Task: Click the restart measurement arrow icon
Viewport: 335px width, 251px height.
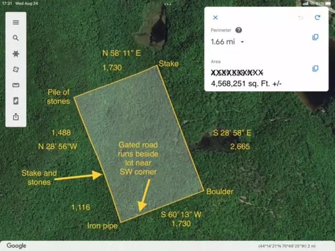Action: coord(318,17)
